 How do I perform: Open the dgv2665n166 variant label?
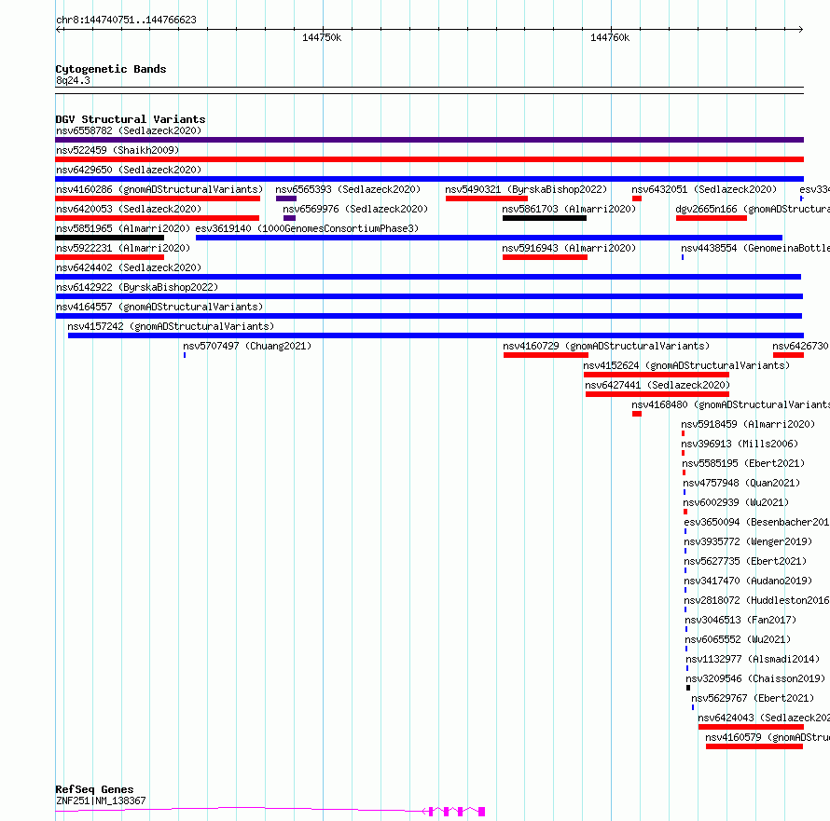(753, 209)
